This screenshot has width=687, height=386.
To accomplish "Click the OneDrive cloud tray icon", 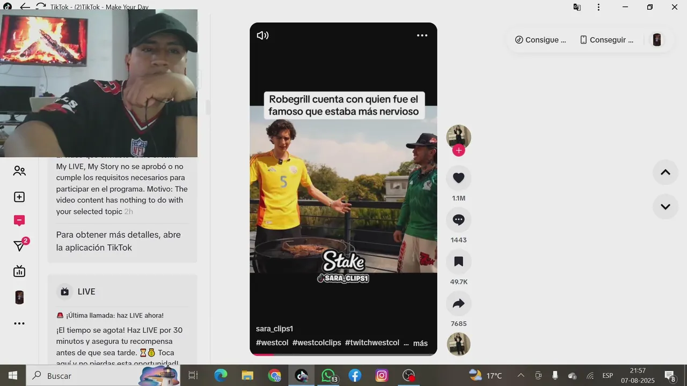I will (x=573, y=376).
